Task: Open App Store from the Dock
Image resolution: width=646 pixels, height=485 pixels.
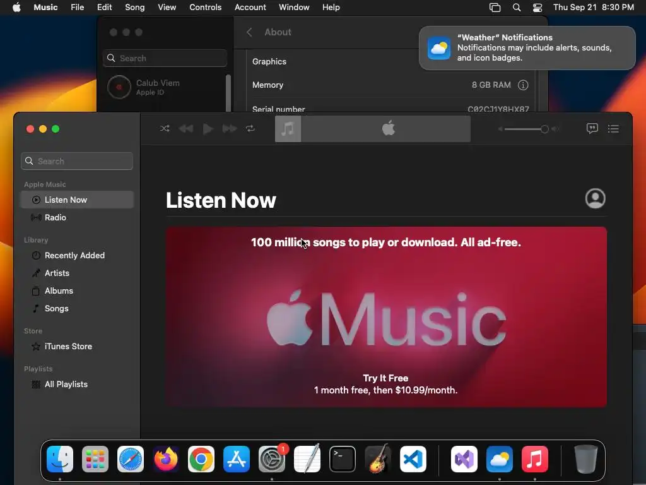Action: tap(237, 459)
